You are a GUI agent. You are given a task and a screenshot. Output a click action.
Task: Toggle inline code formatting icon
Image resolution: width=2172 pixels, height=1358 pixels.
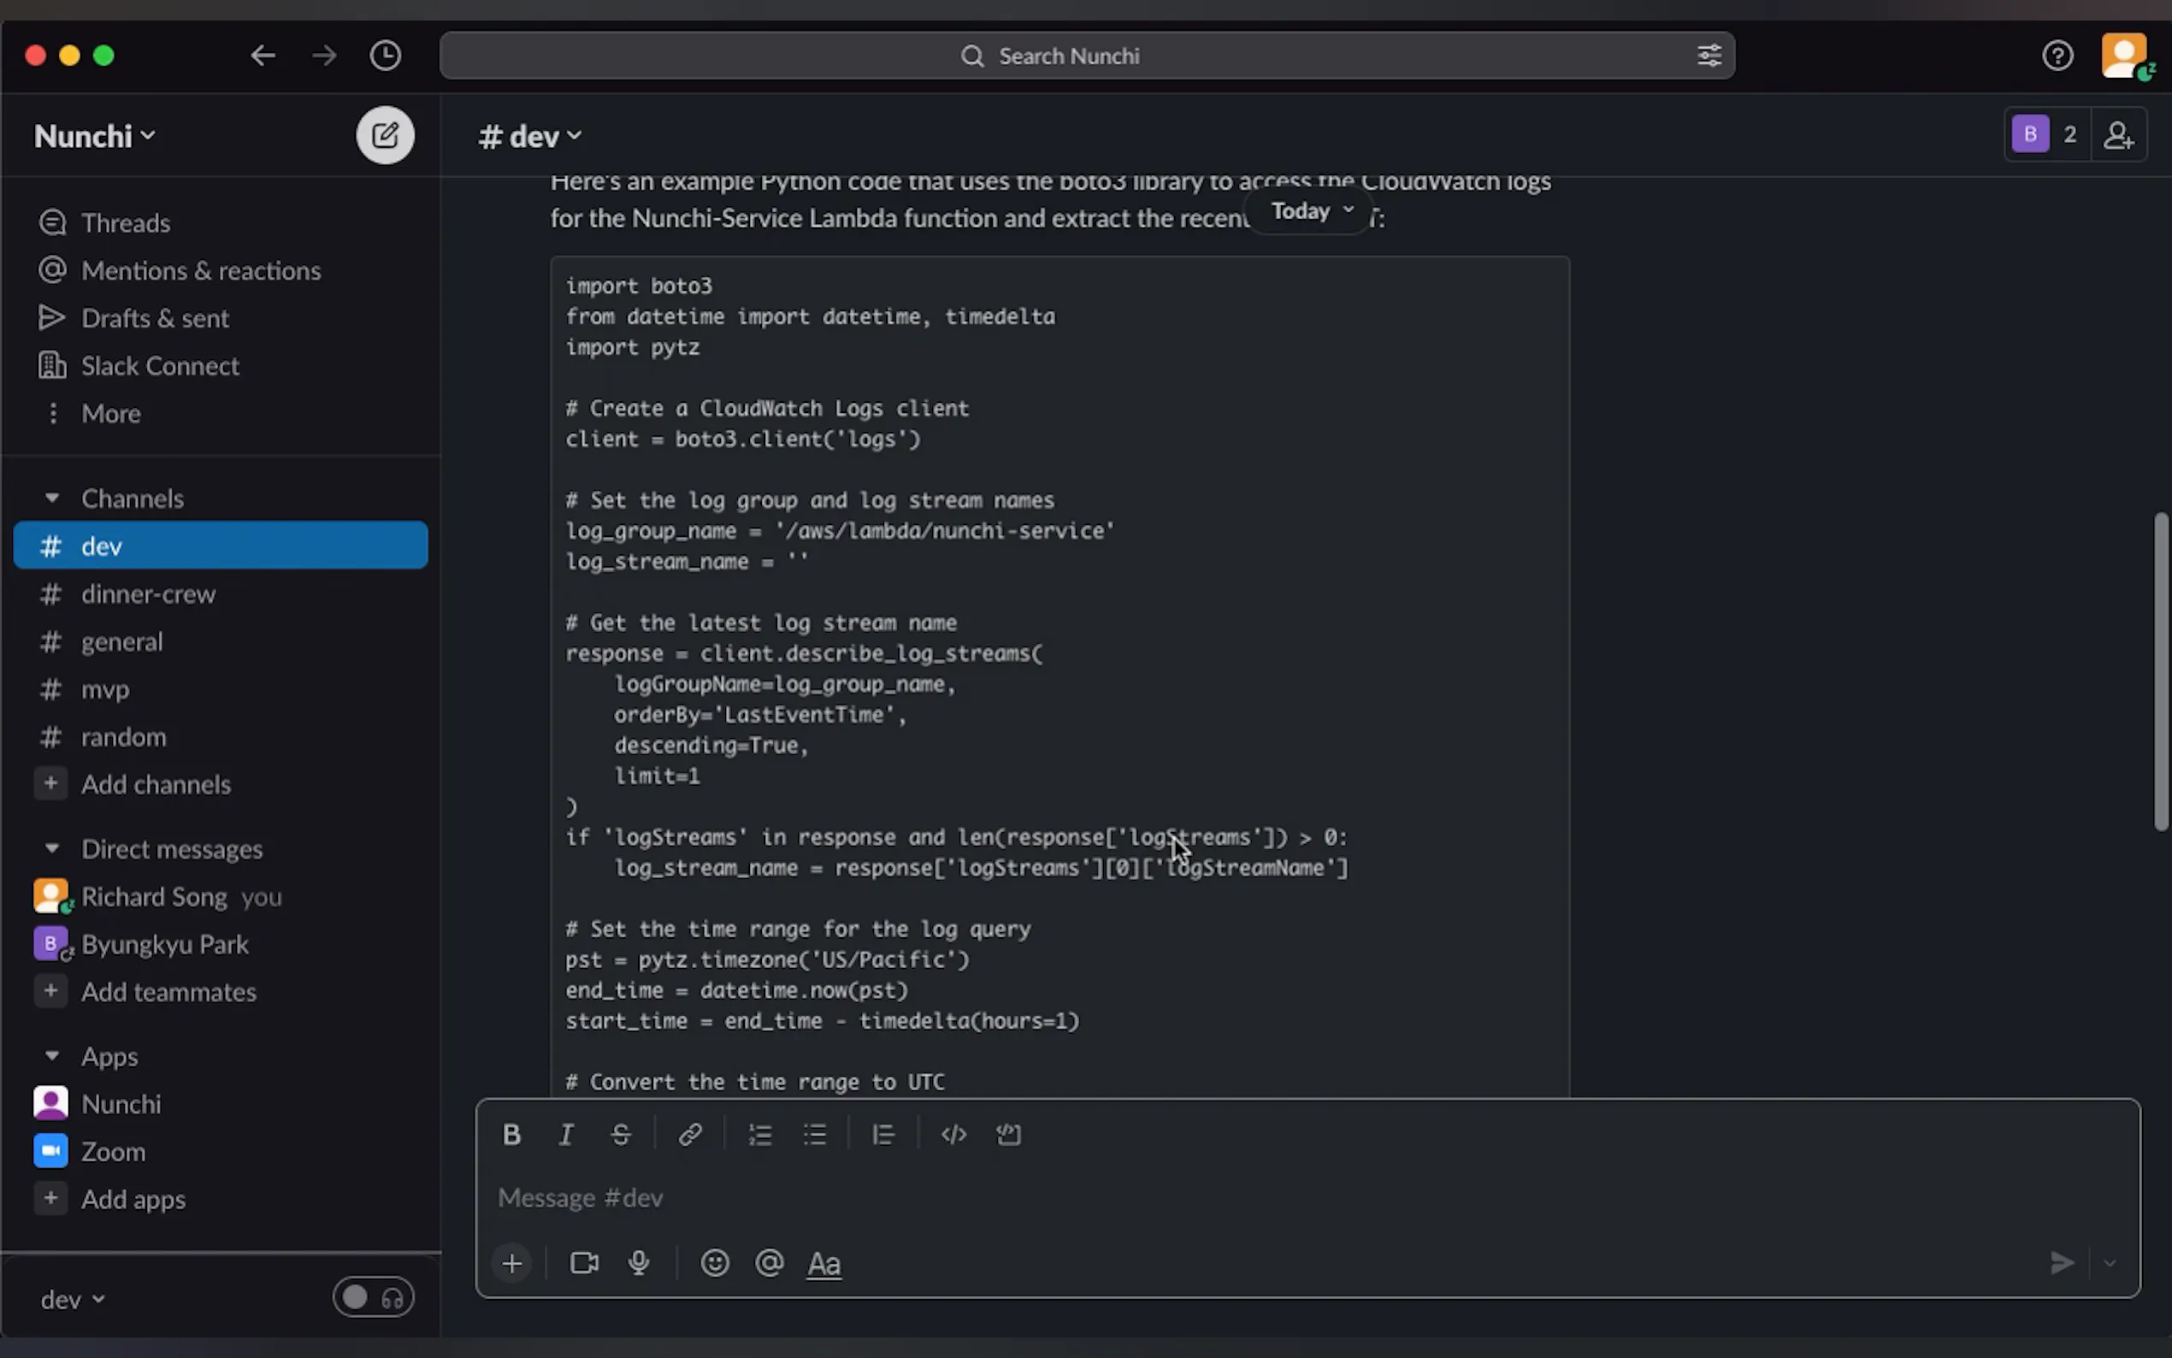pyautogui.click(x=953, y=1134)
